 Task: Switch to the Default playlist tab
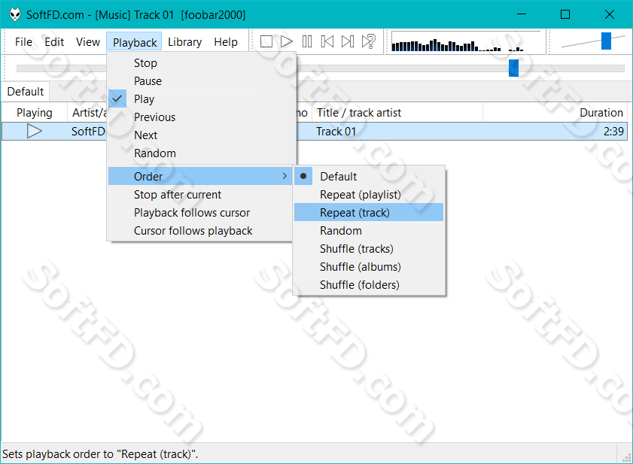[25, 92]
